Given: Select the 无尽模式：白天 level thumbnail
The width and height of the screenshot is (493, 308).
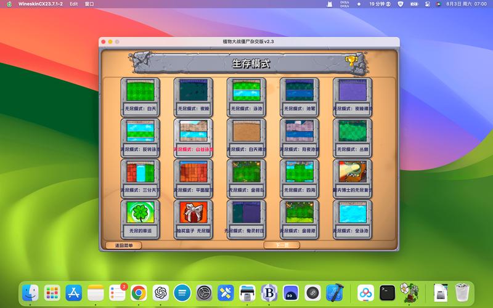Looking at the screenshot, I should [x=140, y=91].
